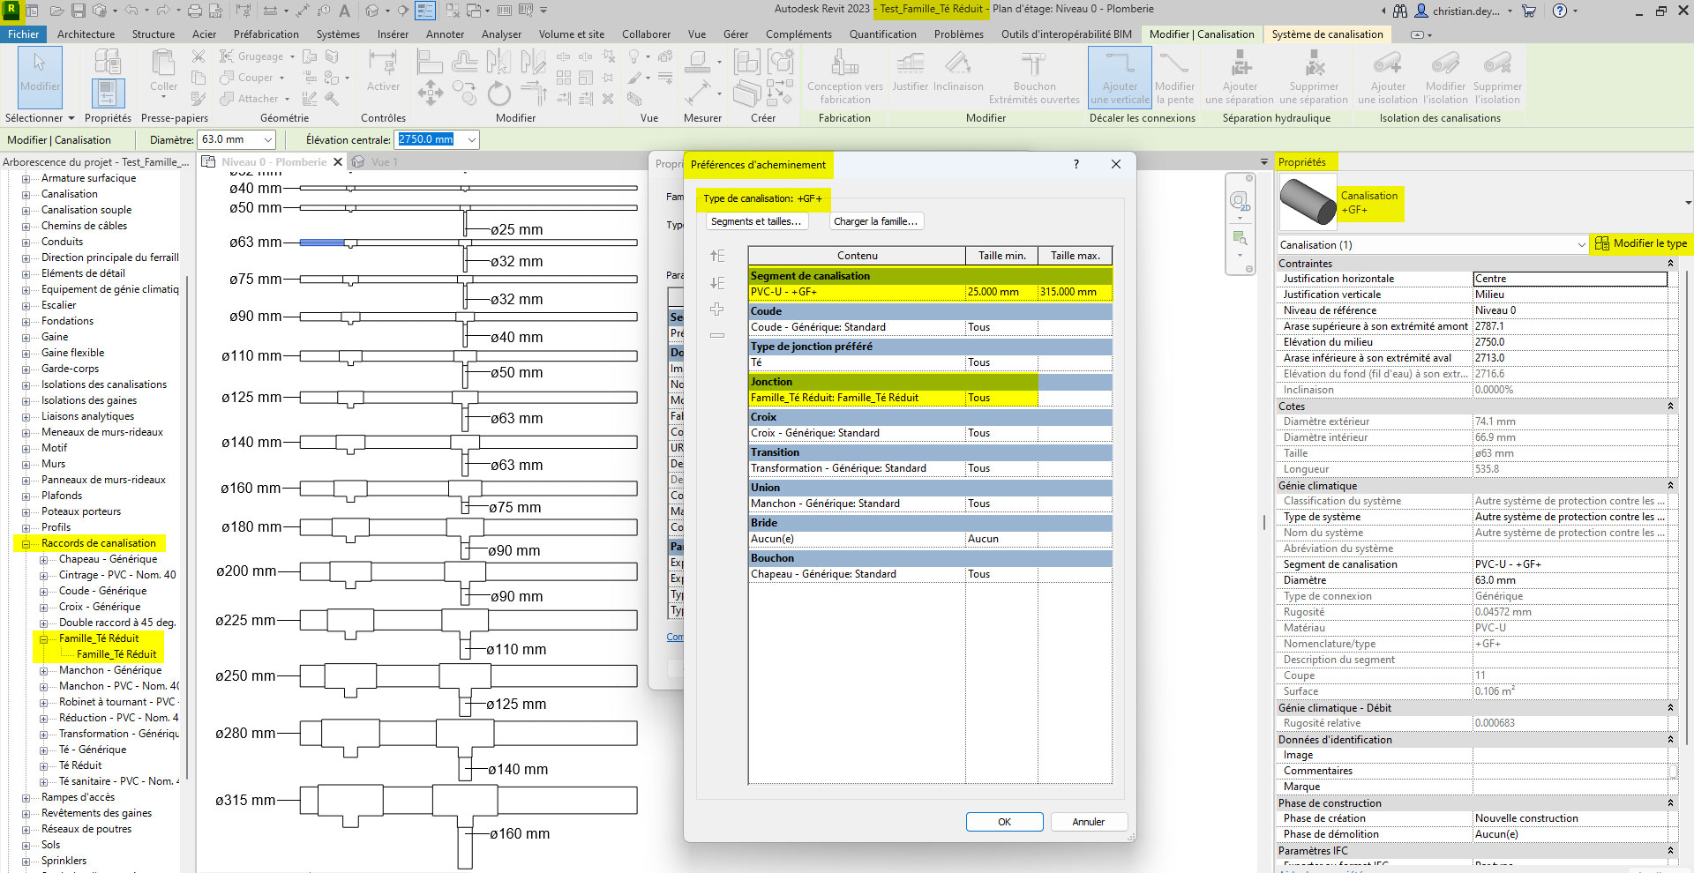Collapse the Raccords de canalisation tree node
The height and width of the screenshot is (873, 1694).
[26, 543]
